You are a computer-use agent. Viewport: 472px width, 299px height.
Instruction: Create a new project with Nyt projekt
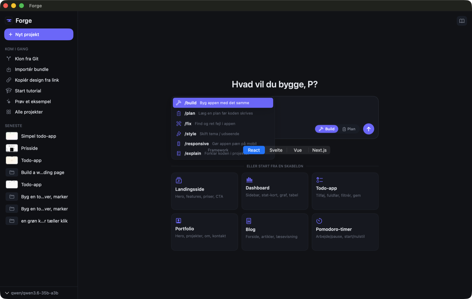click(x=39, y=34)
